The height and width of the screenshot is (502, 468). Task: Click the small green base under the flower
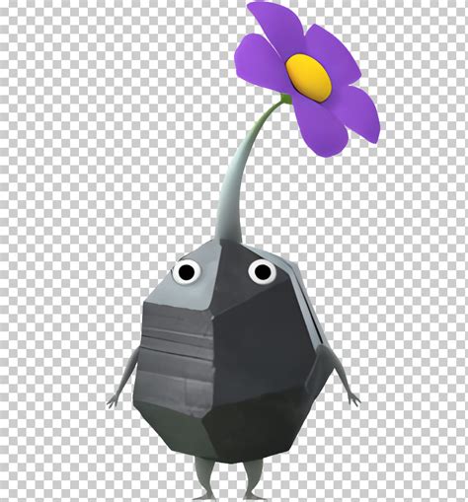pyautogui.click(x=285, y=98)
